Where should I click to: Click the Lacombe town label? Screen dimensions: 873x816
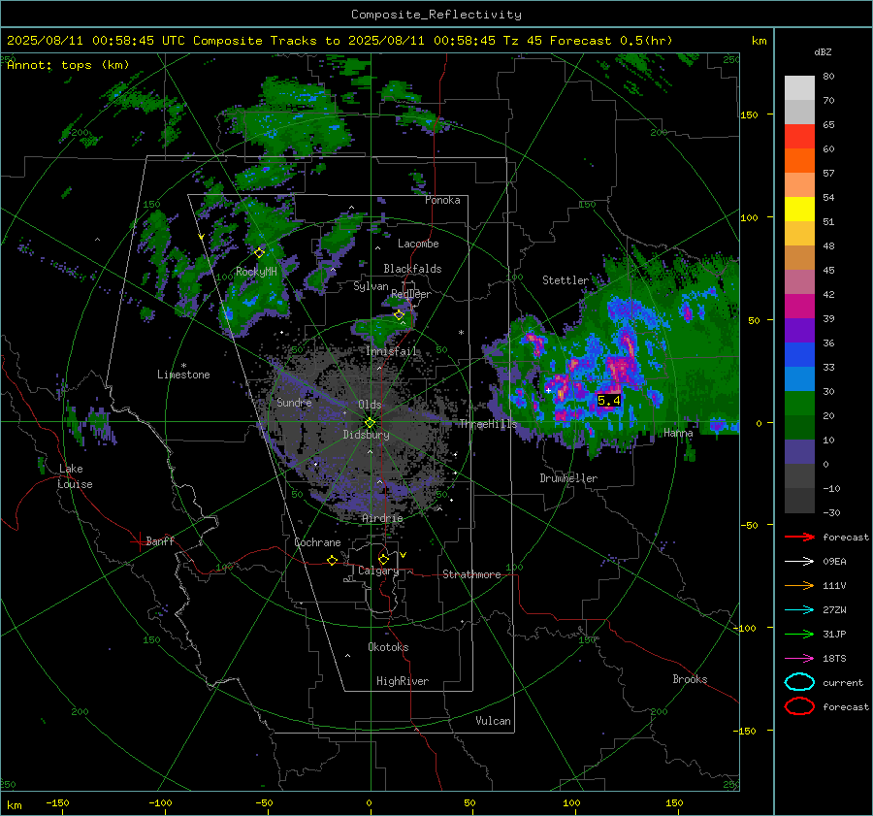click(418, 244)
